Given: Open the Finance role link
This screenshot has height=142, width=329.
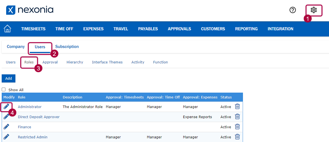Looking at the screenshot, I should pos(25,127).
